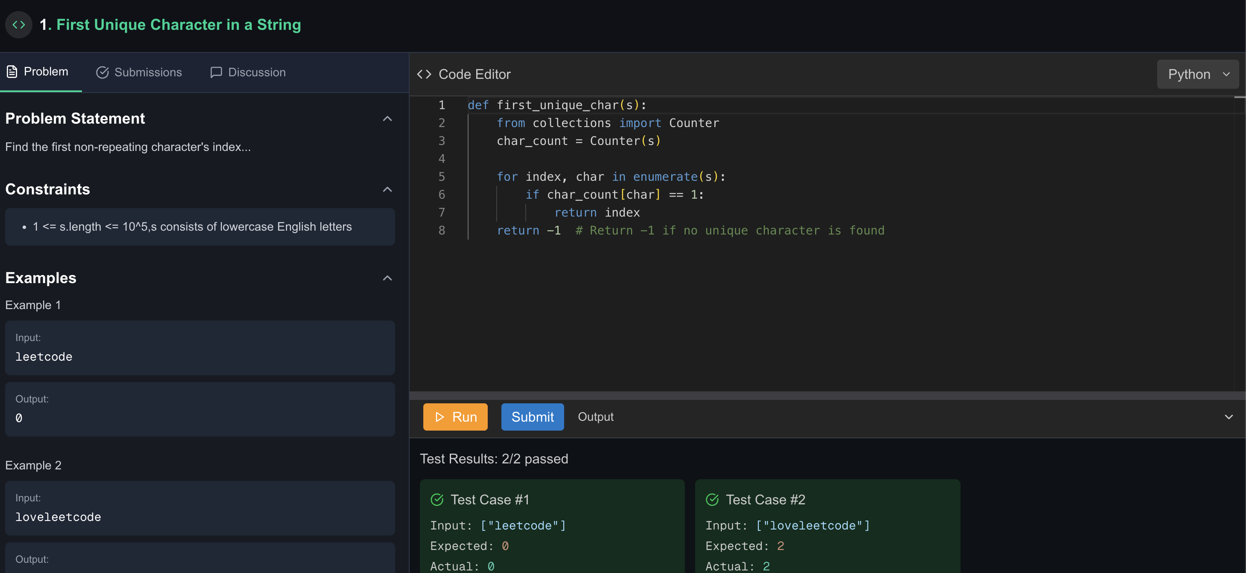Click the green check icon on Test Case #2

tap(713, 500)
